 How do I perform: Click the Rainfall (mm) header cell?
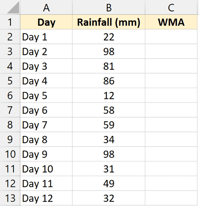(x=109, y=22)
